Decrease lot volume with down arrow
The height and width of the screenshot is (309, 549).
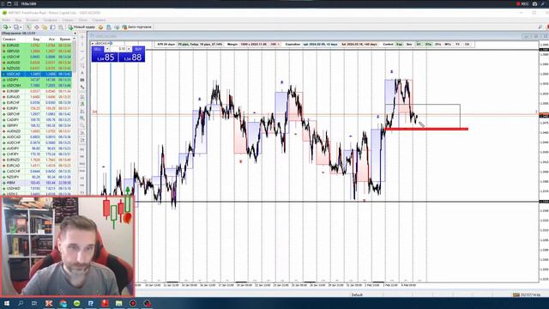(x=107, y=49)
